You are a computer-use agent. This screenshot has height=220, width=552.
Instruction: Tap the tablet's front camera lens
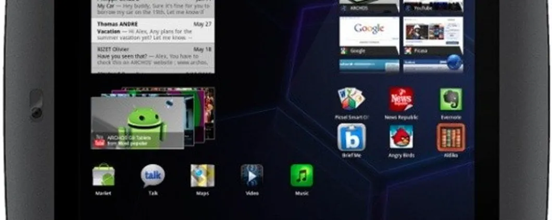click(x=36, y=113)
